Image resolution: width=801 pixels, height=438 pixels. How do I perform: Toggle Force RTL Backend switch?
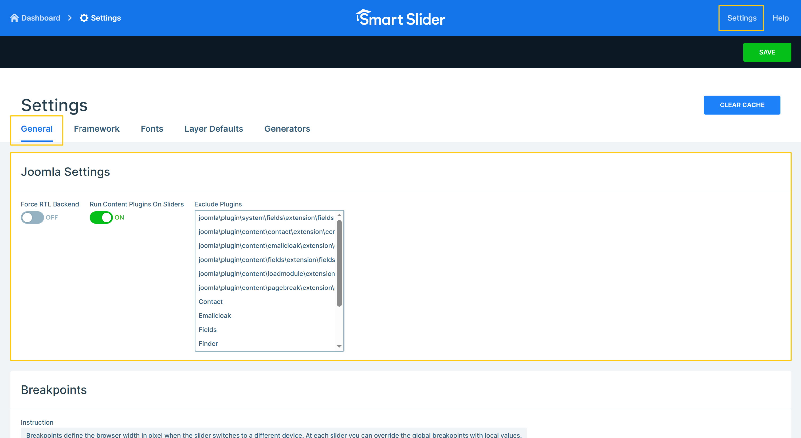(32, 217)
